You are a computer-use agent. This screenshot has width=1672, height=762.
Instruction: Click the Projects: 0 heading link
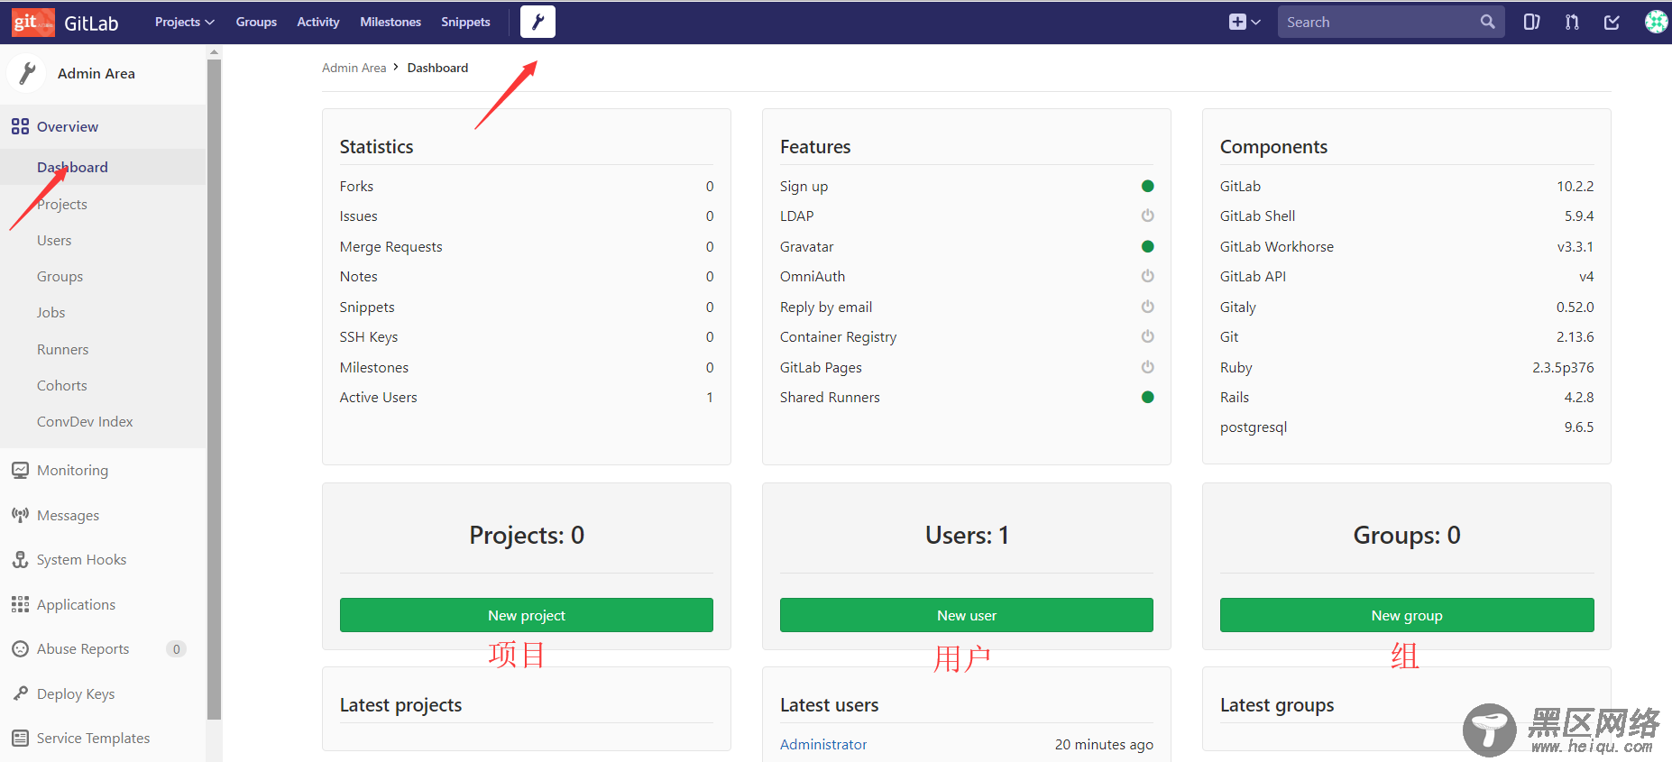click(x=527, y=535)
